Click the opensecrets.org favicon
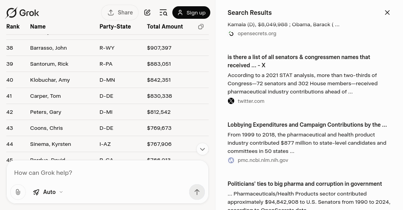This screenshot has width=403, height=210. (231, 34)
